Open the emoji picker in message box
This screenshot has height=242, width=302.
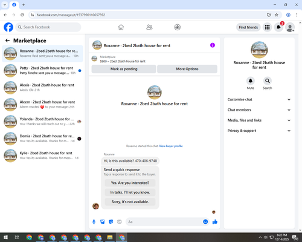coord(205,221)
